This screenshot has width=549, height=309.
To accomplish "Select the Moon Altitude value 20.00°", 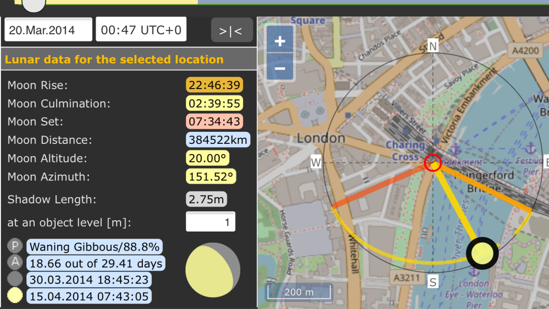I will click(x=207, y=158).
